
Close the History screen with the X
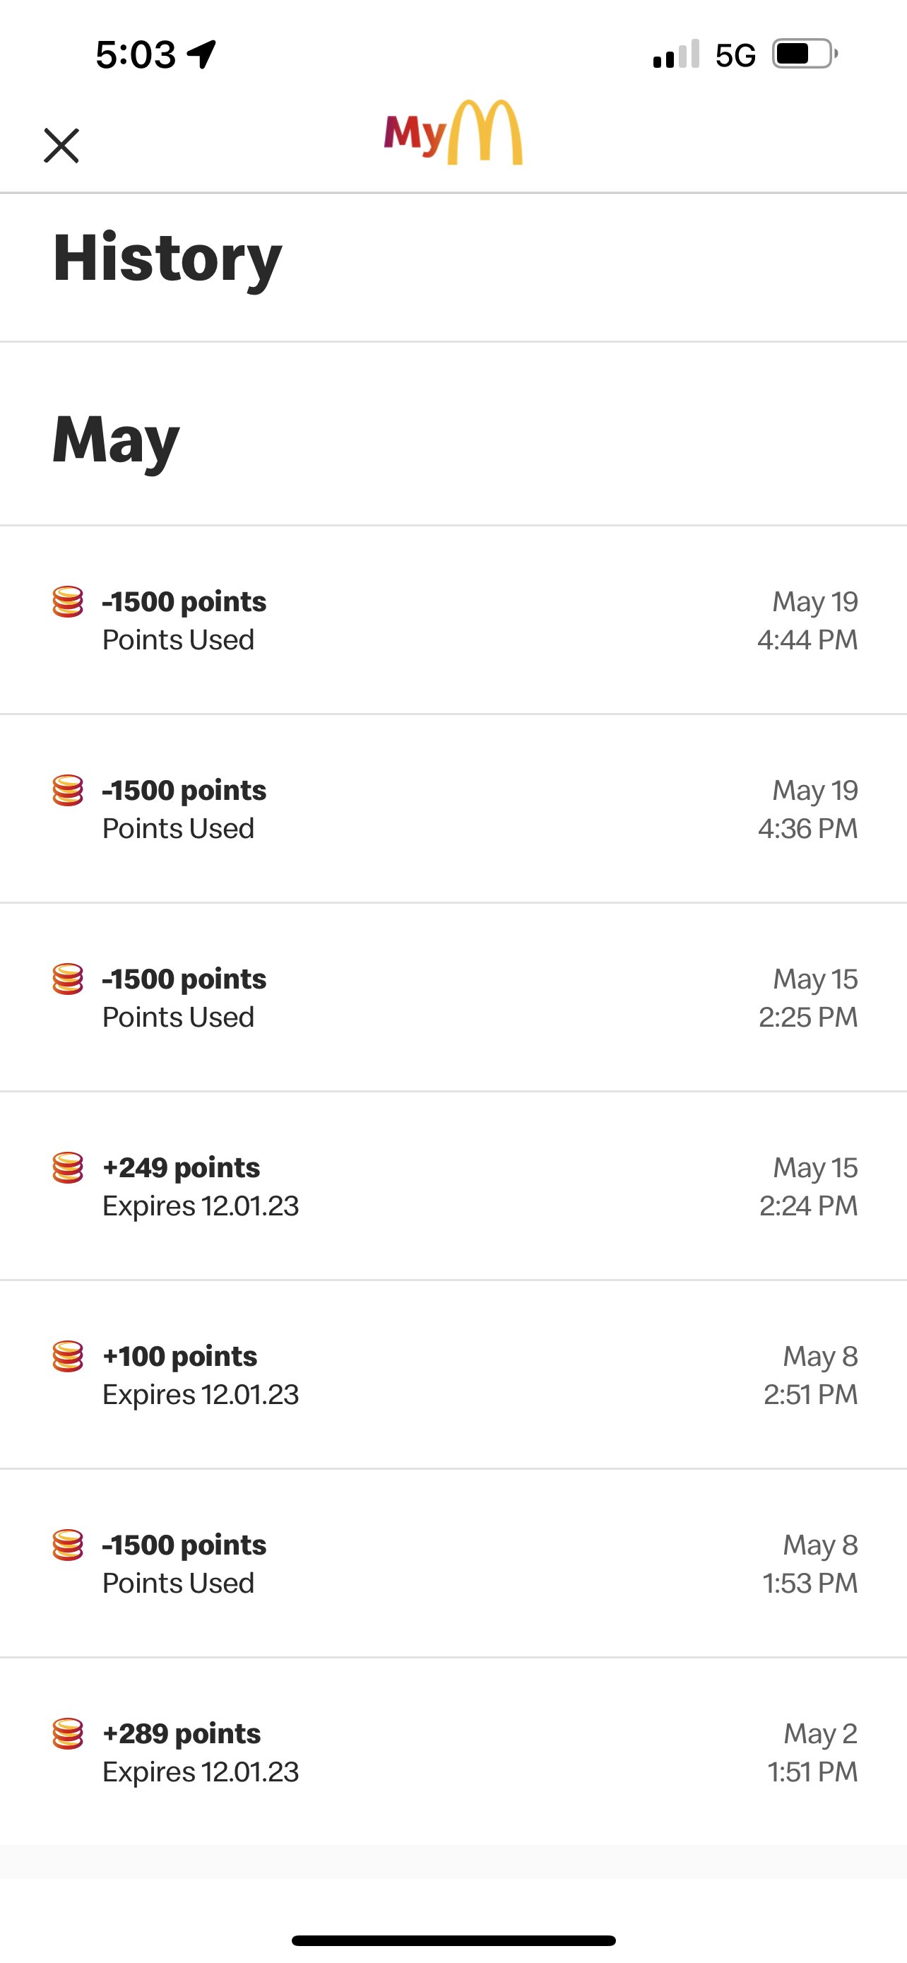[61, 146]
